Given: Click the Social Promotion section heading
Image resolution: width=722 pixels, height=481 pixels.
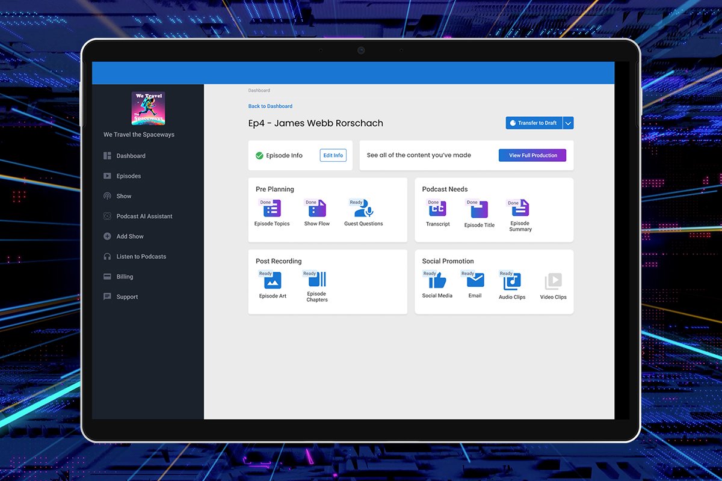Looking at the screenshot, I should [448, 262].
